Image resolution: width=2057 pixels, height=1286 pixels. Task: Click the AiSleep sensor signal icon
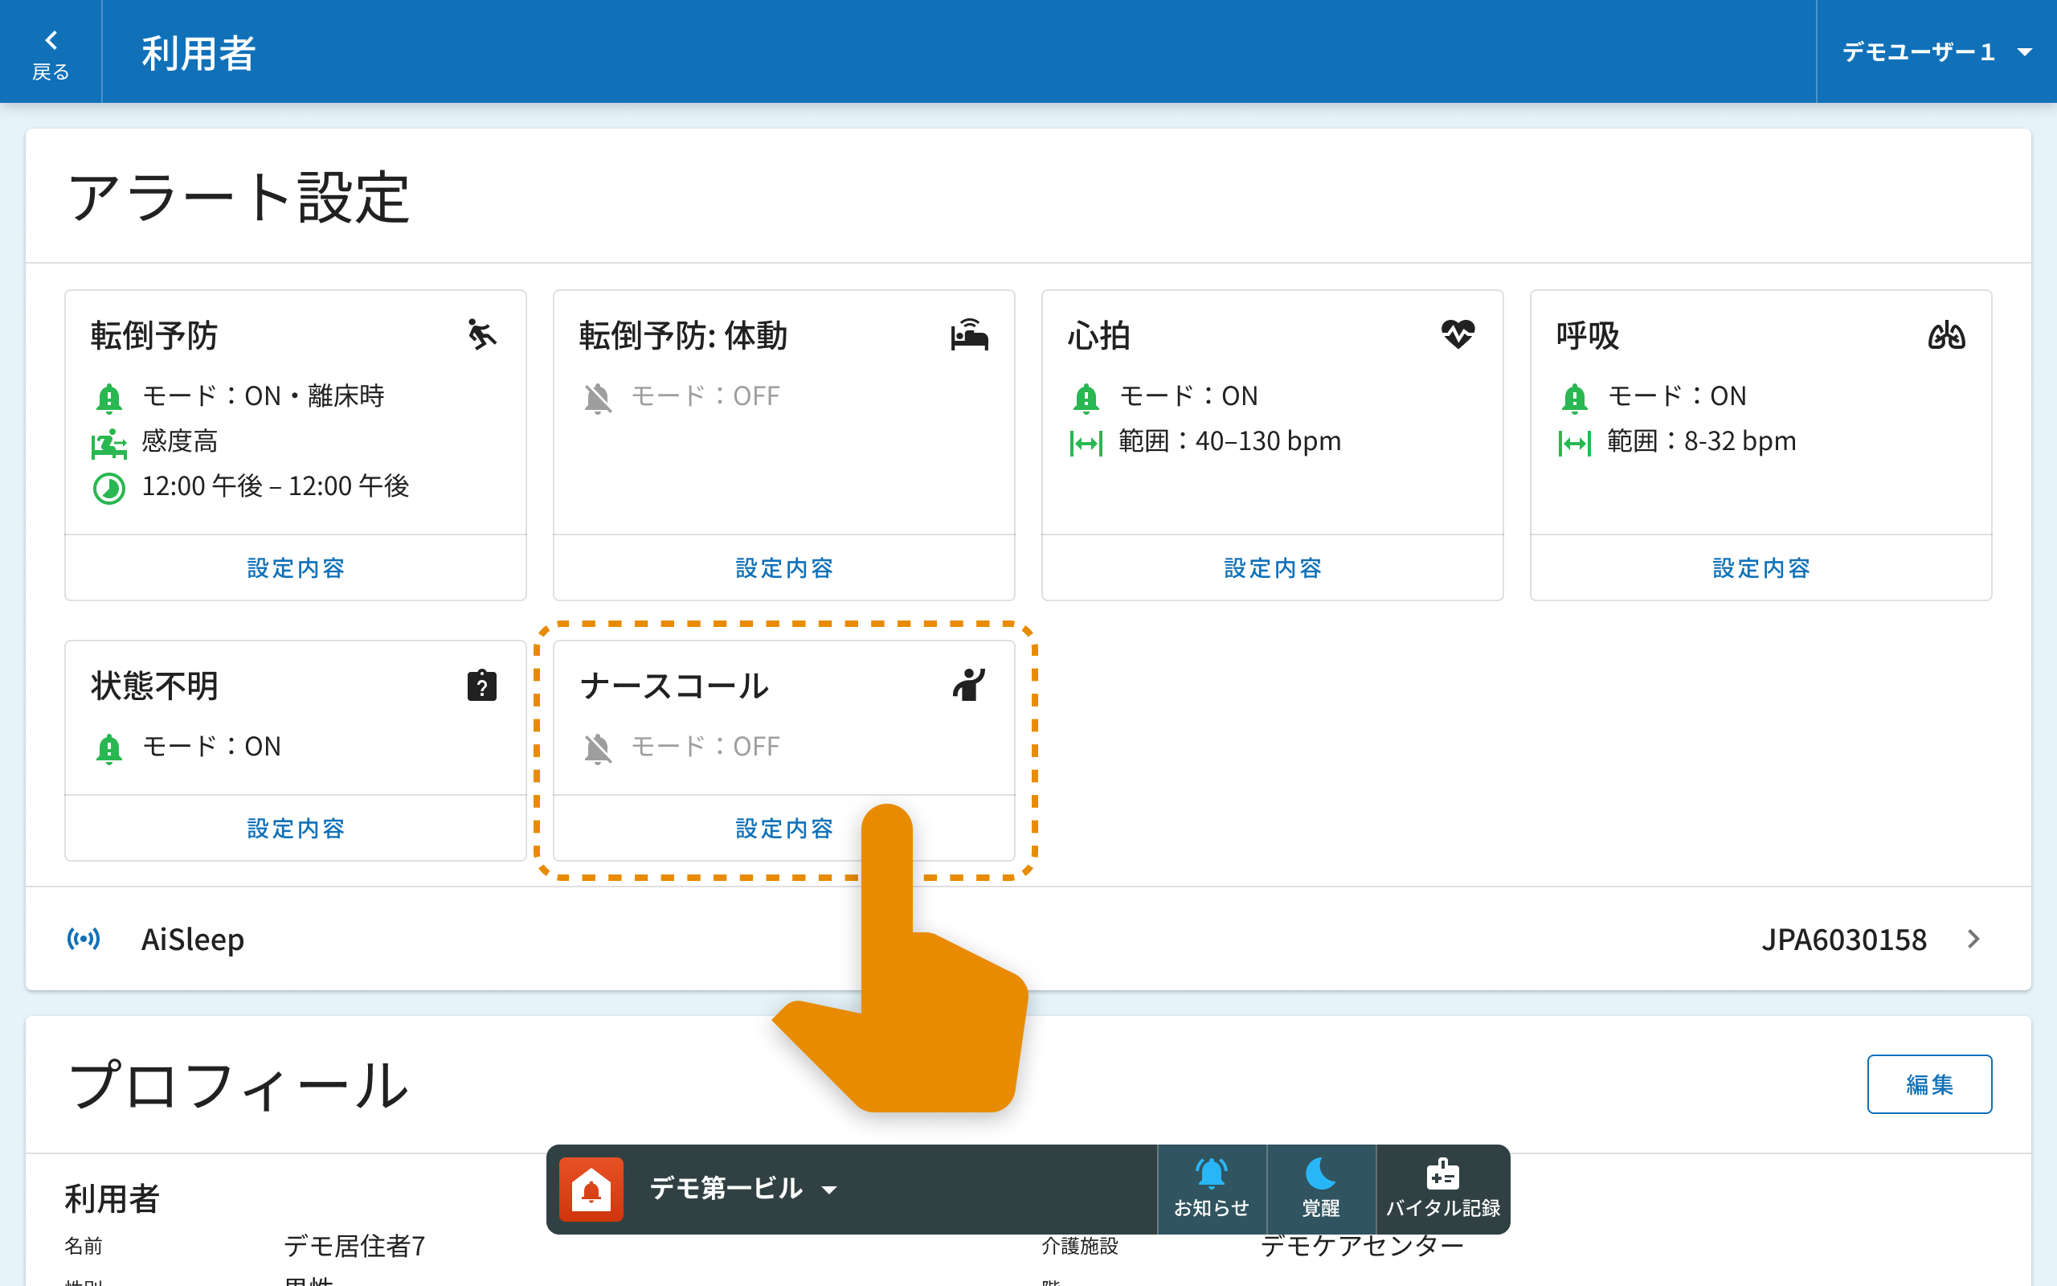pyautogui.click(x=84, y=939)
